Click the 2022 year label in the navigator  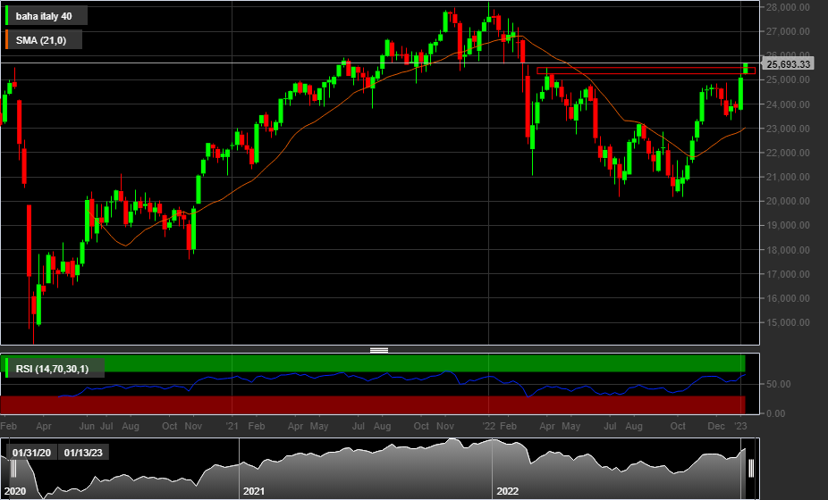pyautogui.click(x=508, y=491)
